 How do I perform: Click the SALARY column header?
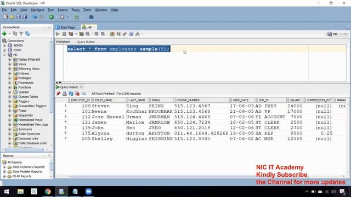click(295, 100)
